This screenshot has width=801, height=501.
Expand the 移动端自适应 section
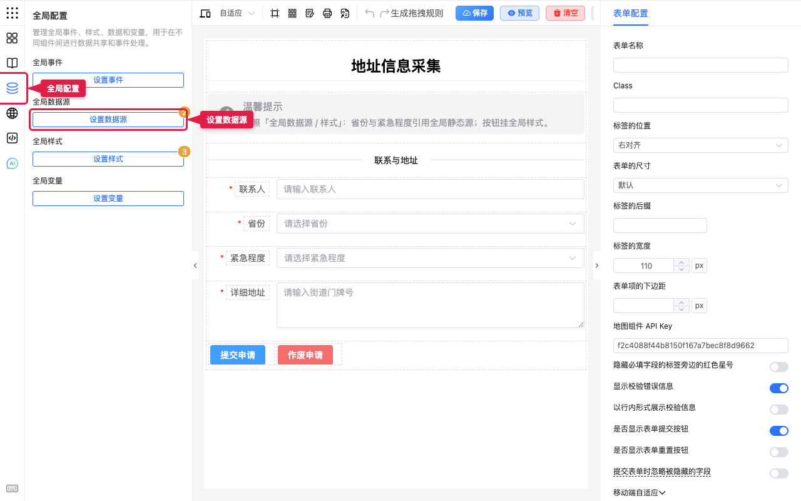(640, 493)
